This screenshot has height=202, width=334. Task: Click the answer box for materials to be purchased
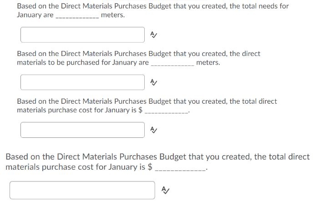pos(82,82)
